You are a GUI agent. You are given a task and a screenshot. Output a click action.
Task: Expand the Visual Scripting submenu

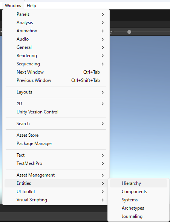tap(56, 200)
